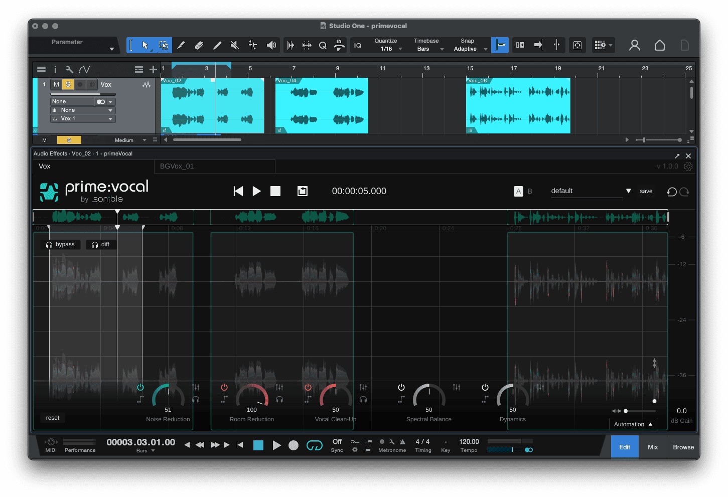Select the Voc_04 audio clip
Viewport: 728px width, 497px height.
tap(321, 105)
